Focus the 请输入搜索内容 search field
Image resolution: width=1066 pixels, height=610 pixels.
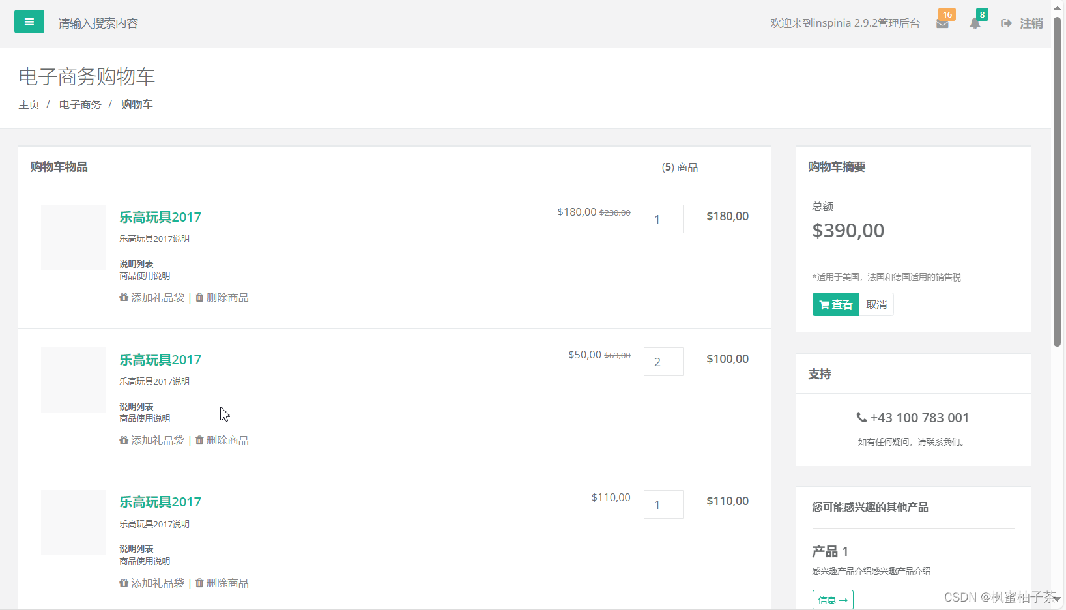point(98,23)
